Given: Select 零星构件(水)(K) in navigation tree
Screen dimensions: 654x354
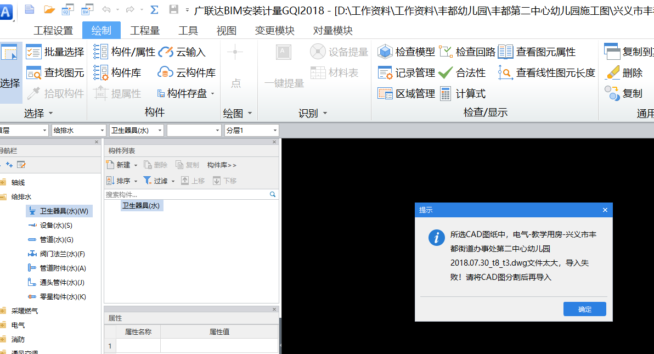Looking at the screenshot, I should tap(57, 296).
